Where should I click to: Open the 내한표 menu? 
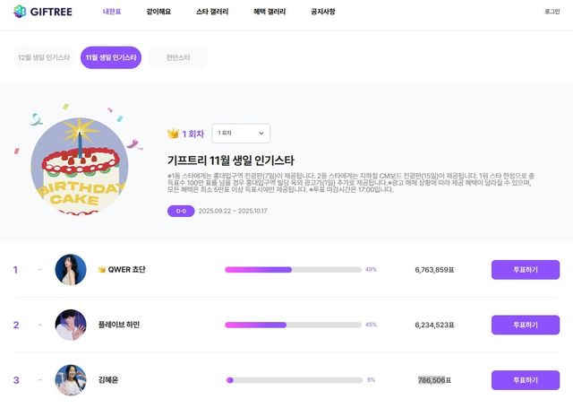(113, 12)
